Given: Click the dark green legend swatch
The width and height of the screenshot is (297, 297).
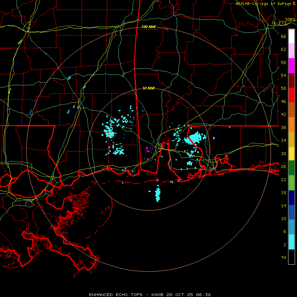Looking at the screenshot, I should coord(291,168).
